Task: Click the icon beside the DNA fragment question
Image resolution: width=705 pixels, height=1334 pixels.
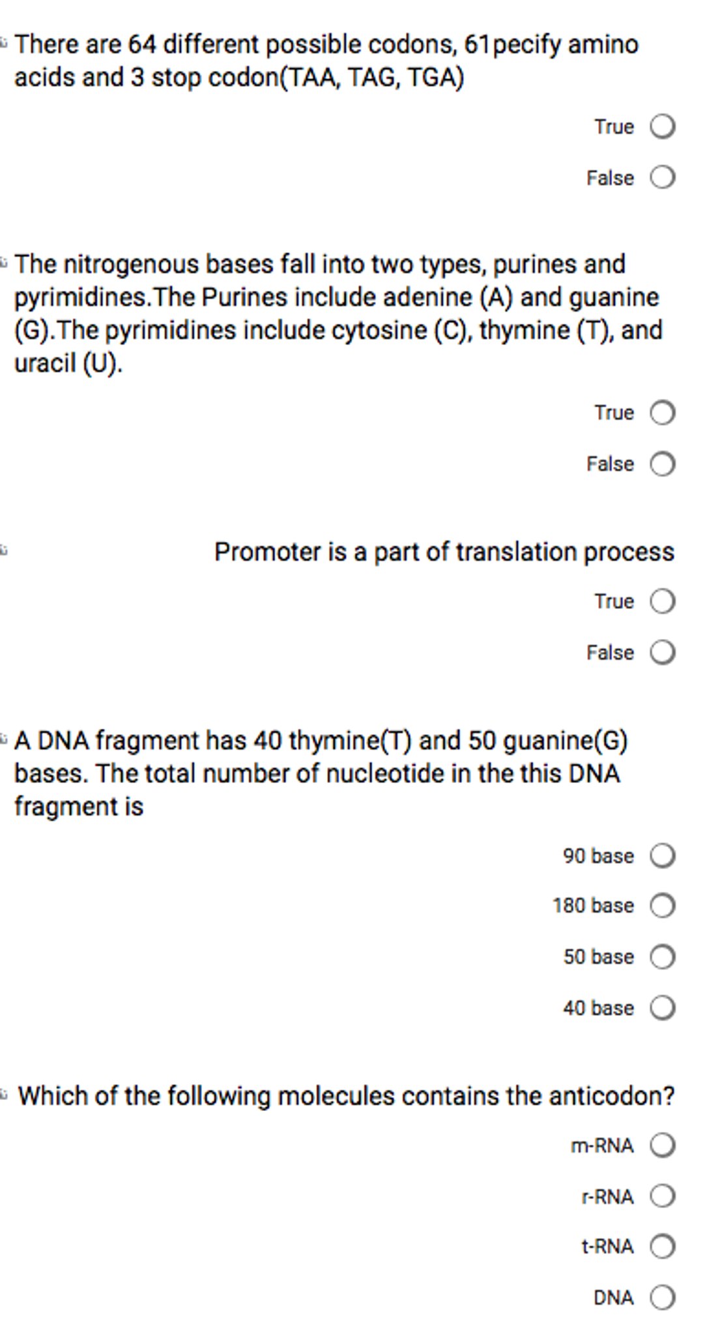Action: (3, 738)
